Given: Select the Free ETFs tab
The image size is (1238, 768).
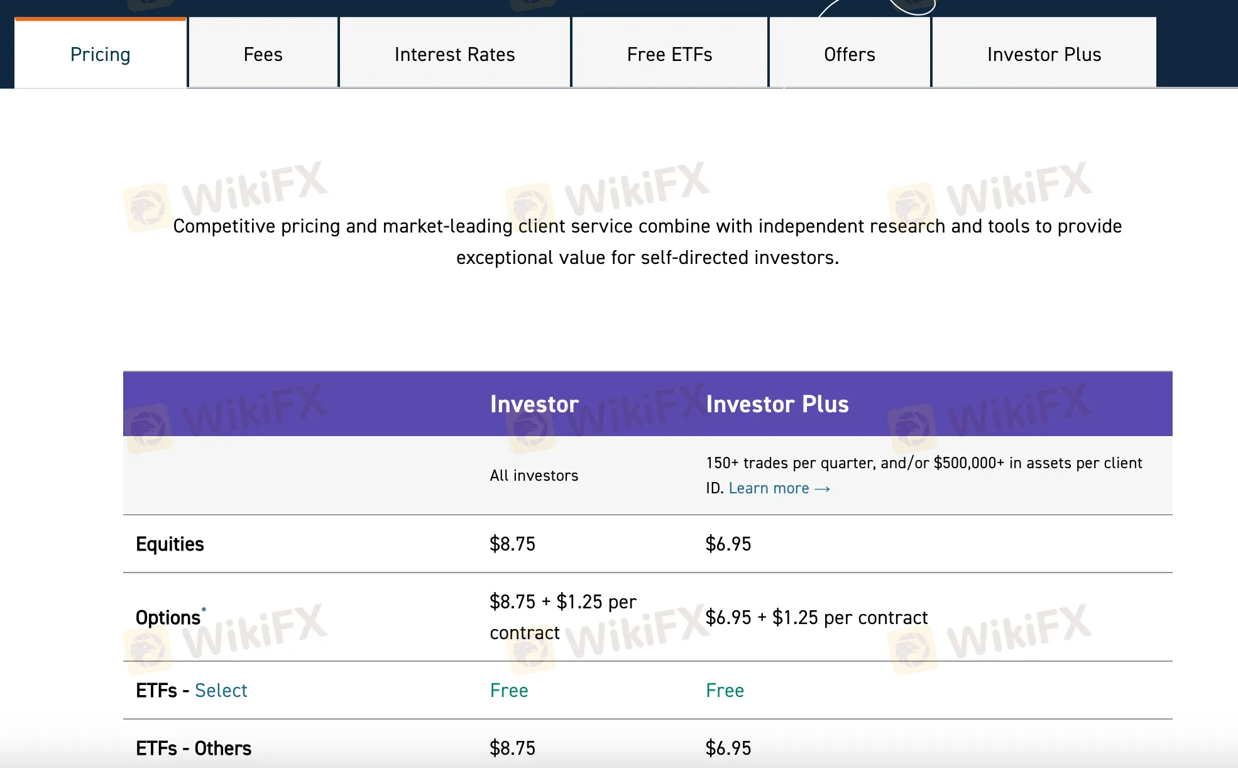Looking at the screenshot, I should (x=669, y=55).
